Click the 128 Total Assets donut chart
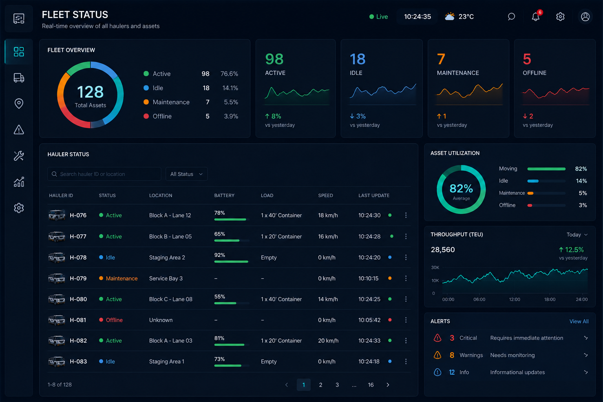 (x=90, y=95)
